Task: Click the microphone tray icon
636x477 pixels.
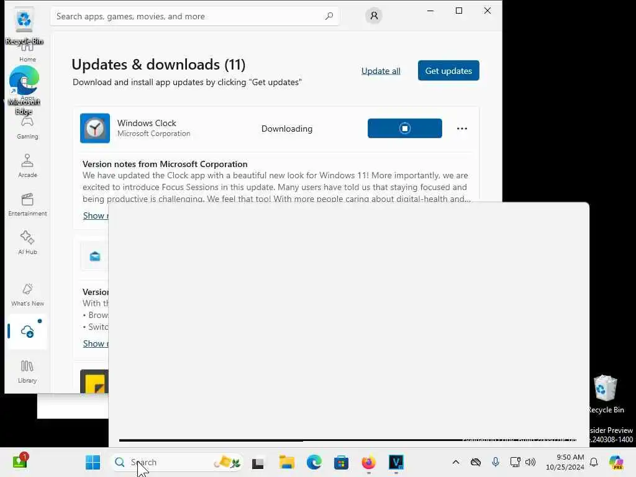Action: click(495, 462)
